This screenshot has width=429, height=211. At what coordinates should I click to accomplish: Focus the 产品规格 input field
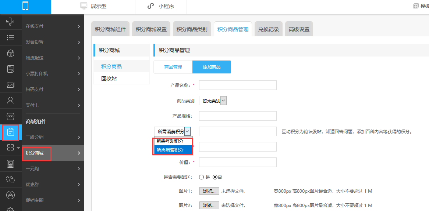(238, 116)
